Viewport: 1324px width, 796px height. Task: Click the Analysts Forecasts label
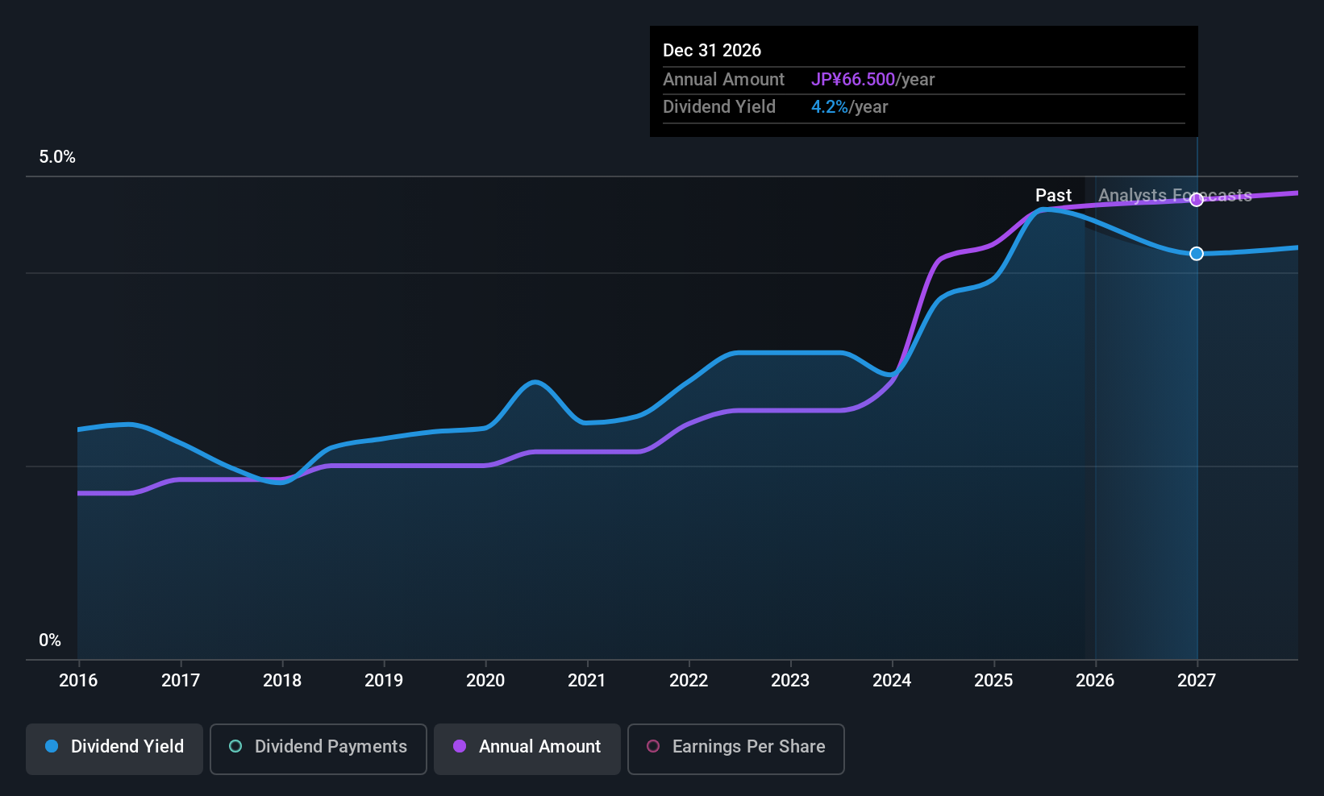[x=1175, y=196]
